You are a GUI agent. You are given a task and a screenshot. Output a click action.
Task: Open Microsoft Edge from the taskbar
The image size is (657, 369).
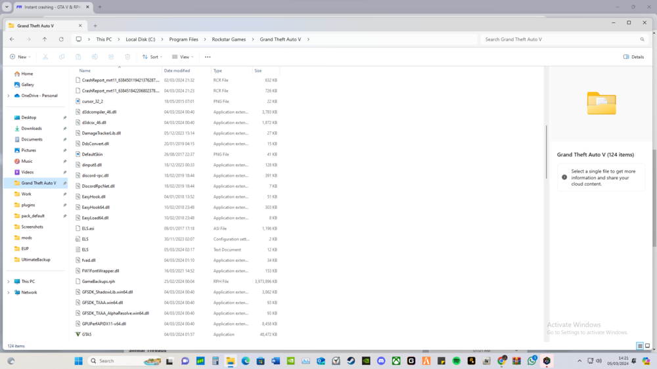pyautogui.click(x=246, y=360)
